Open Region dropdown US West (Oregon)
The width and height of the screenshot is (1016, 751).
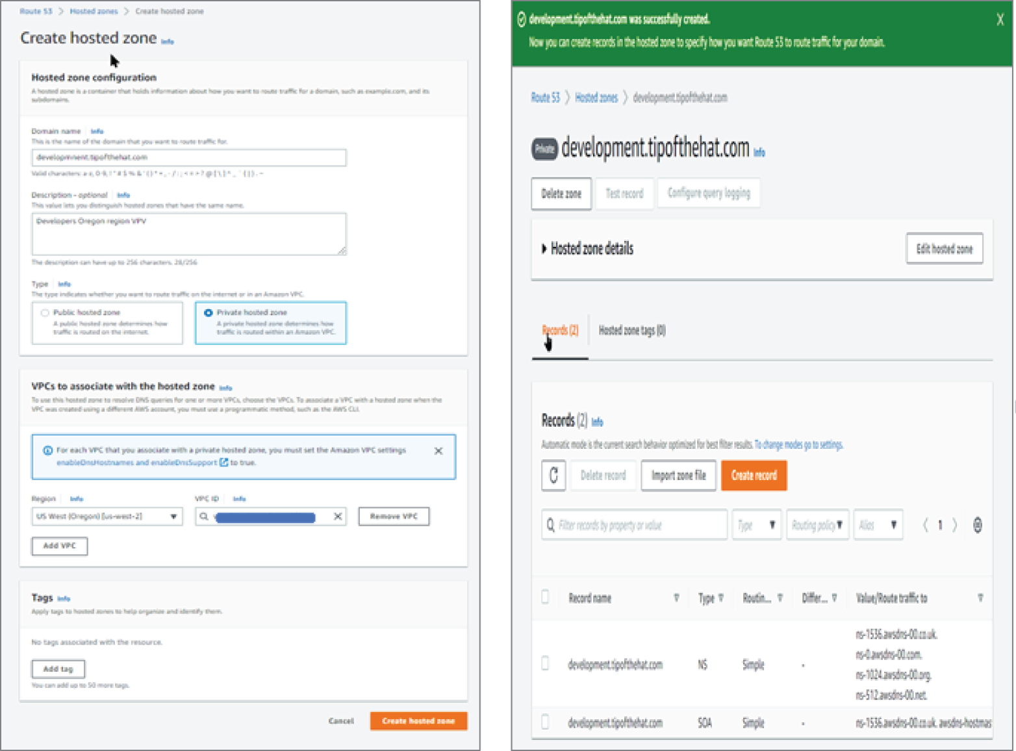(107, 516)
